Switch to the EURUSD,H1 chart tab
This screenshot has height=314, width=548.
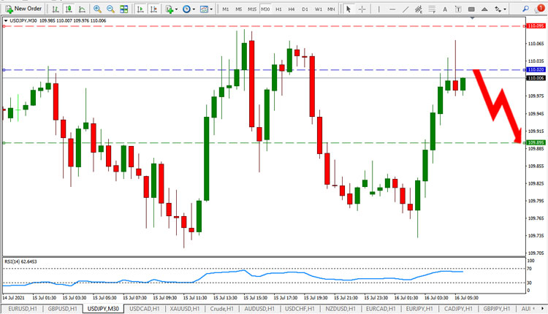pyautogui.click(x=23, y=309)
